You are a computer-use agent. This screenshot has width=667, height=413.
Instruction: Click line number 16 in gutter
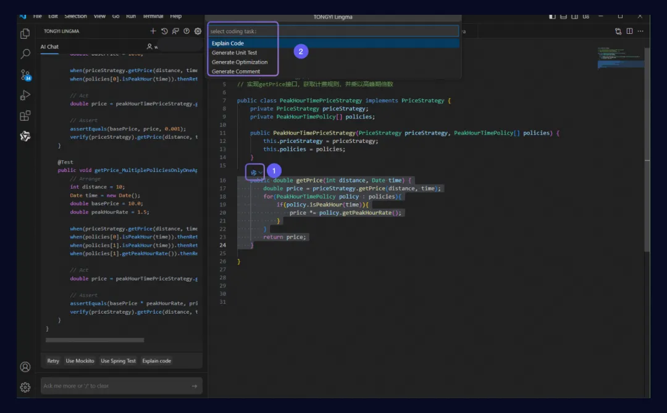coord(222,181)
